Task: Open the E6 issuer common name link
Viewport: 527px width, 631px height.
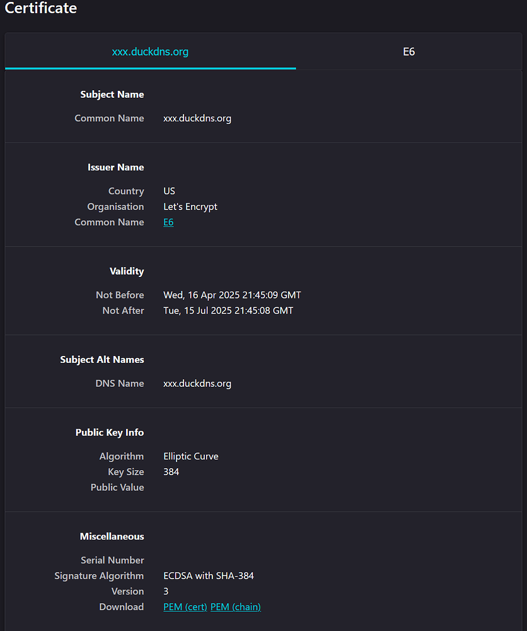Action: pos(168,222)
